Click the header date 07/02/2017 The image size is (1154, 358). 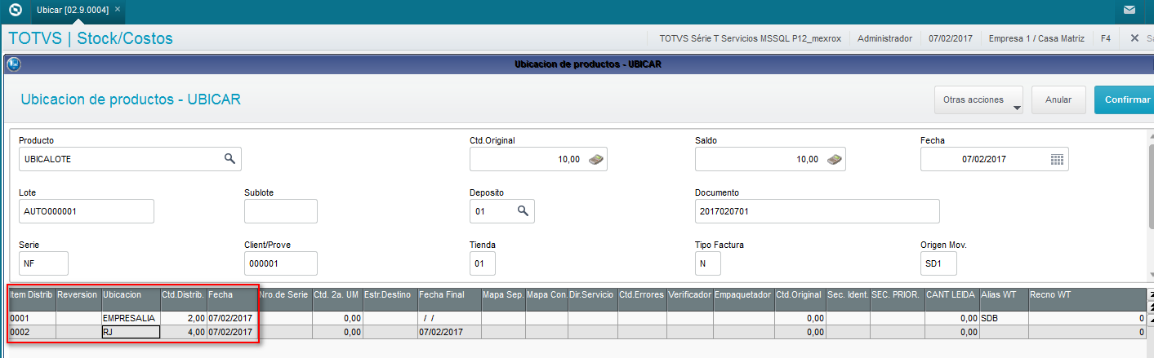(950, 38)
